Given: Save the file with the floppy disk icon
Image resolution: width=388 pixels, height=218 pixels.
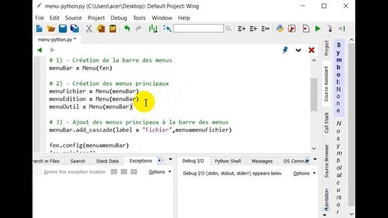Looking at the screenshot, I should pos(63,28).
